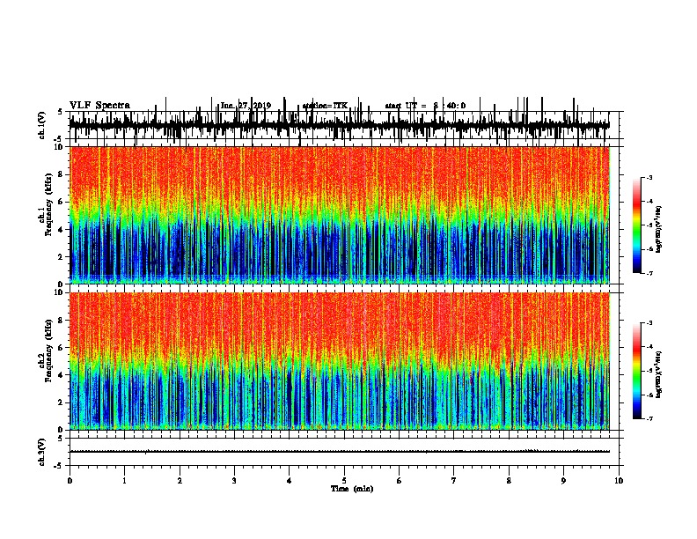Click the ch.2 colorbar log(PSD) label
The image size is (697, 539).
[x=659, y=375]
